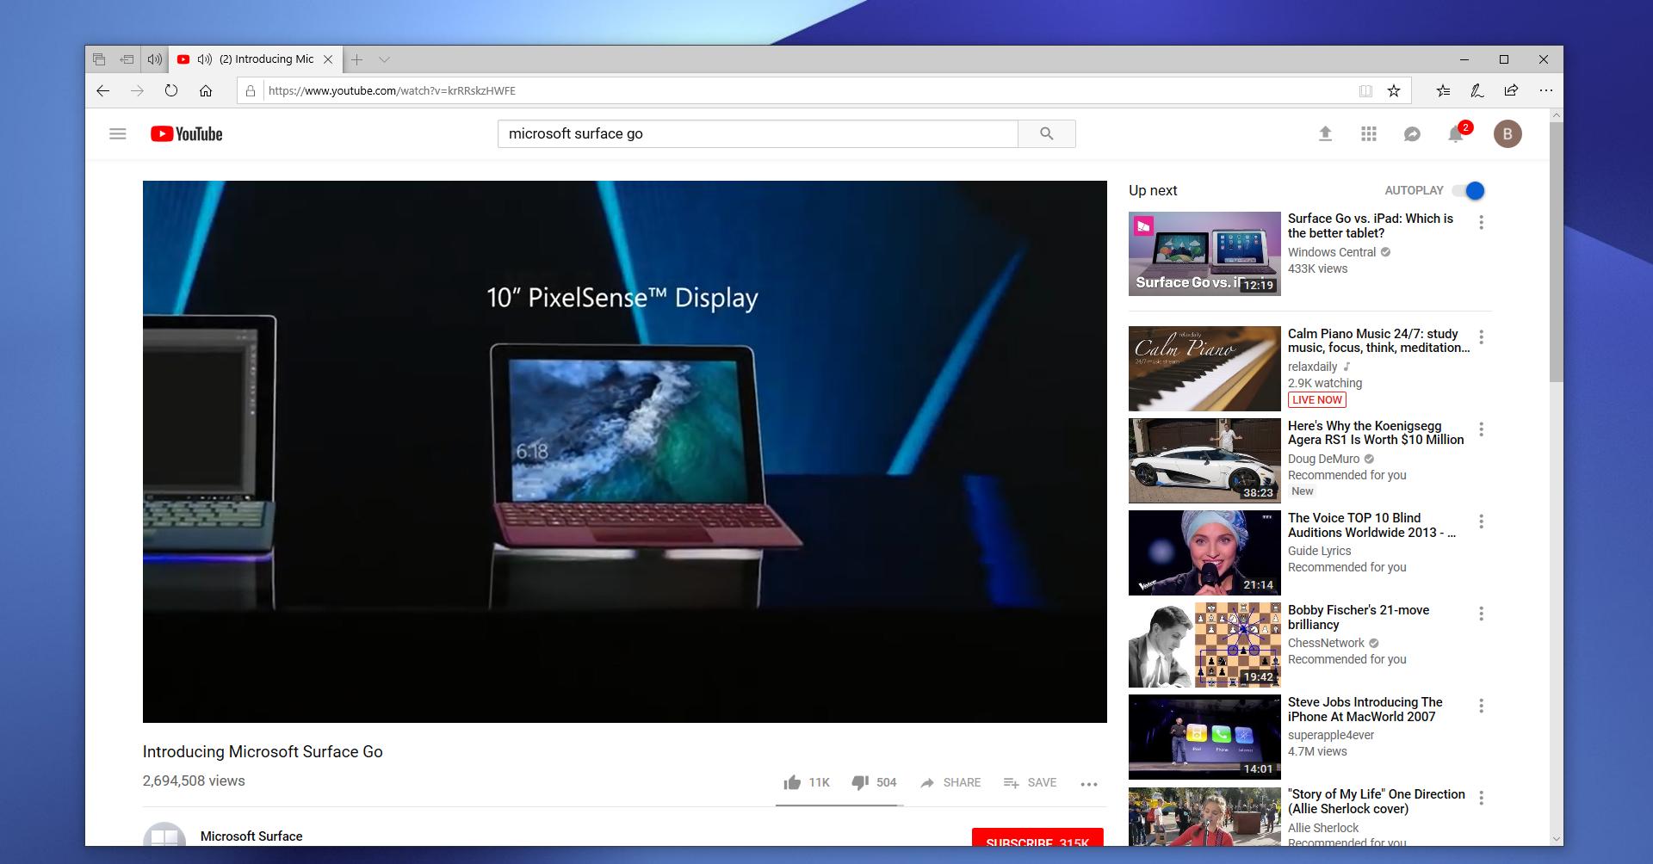
Task: Add page to favorites with star
Action: pos(1394,90)
